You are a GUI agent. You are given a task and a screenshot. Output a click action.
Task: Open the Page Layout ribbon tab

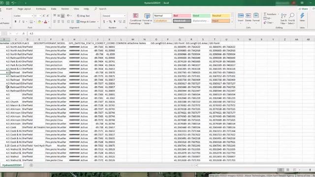pyautogui.click(x=24, y=9)
